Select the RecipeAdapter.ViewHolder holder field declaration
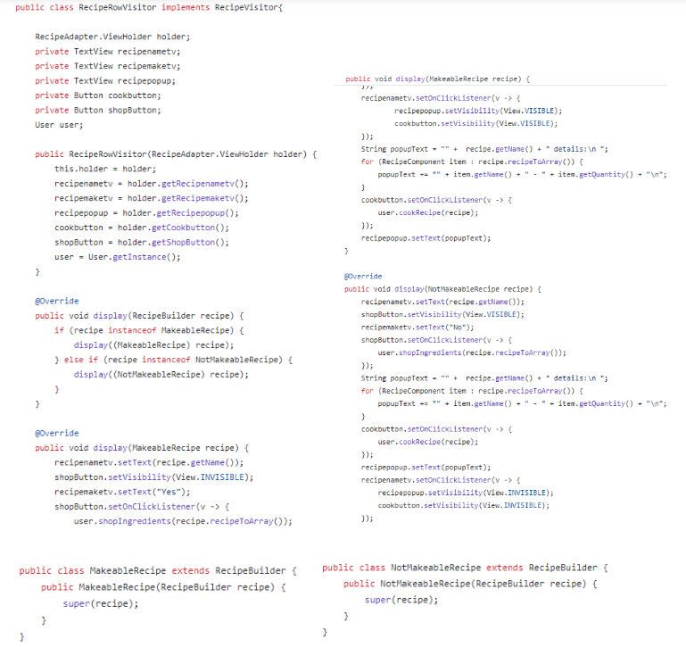 [112, 37]
